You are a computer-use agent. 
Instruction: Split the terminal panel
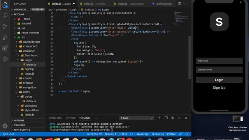click(x=166, y=118)
